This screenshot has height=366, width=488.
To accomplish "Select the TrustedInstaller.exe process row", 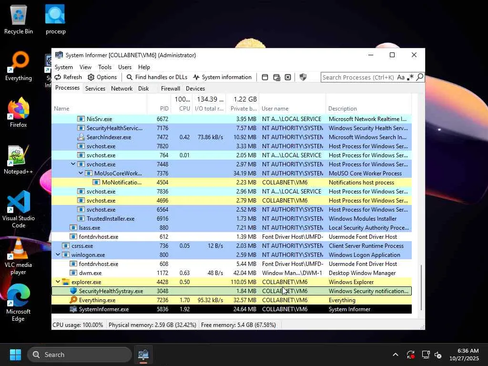I will (232, 218).
